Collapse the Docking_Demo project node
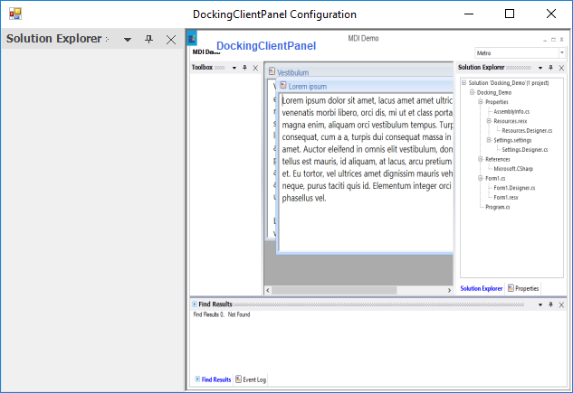The width and height of the screenshot is (573, 393). 472,92
